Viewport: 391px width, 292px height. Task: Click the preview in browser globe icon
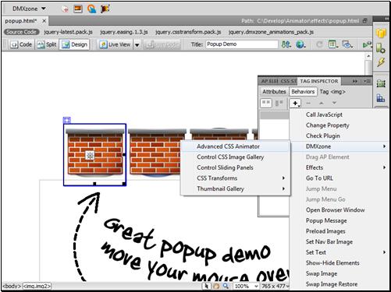300,44
